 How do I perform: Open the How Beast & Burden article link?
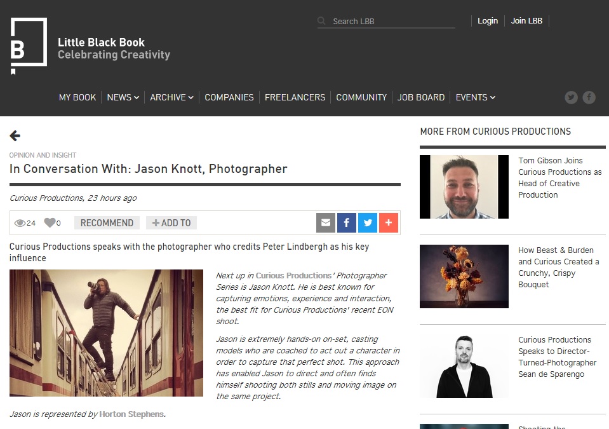(558, 268)
